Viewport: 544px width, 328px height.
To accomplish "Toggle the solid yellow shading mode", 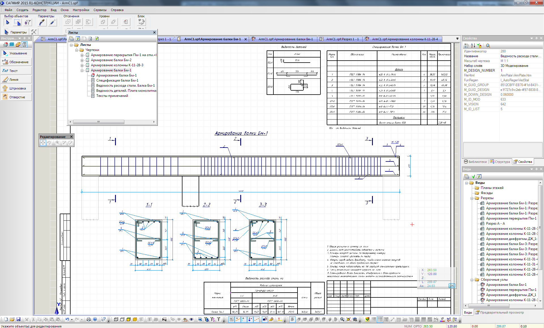I will [129, 319].
